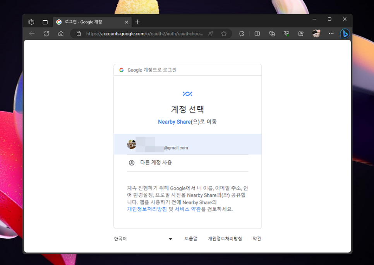Open the 약관 footer link
The image size is (374, 265).
[x=257, y=239]
